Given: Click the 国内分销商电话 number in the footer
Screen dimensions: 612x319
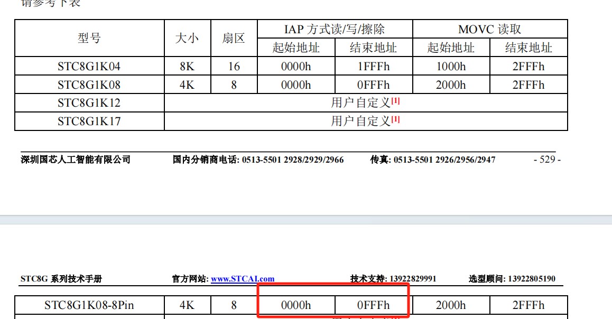Looking at the screenshot, I should (293, 160).
